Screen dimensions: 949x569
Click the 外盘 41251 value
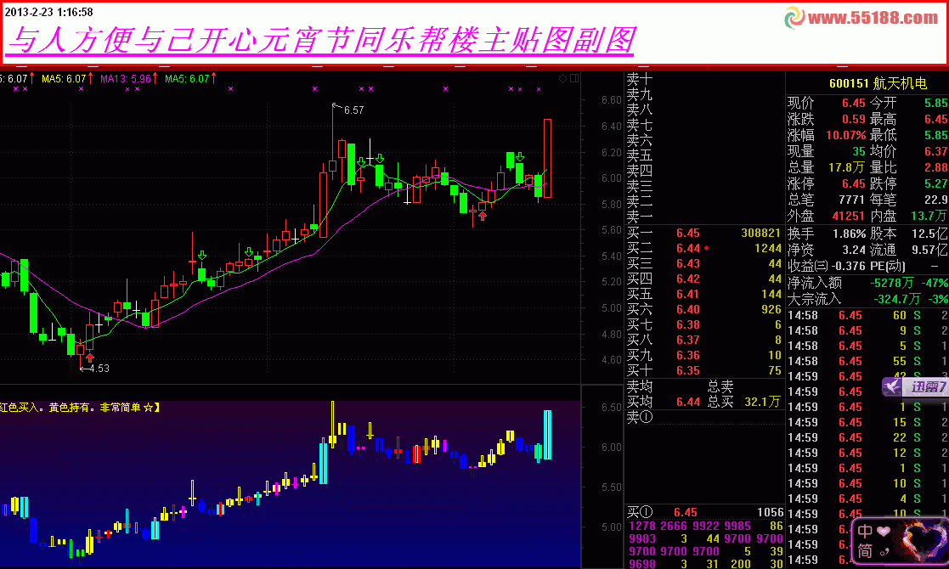click(x=849, y=216)
